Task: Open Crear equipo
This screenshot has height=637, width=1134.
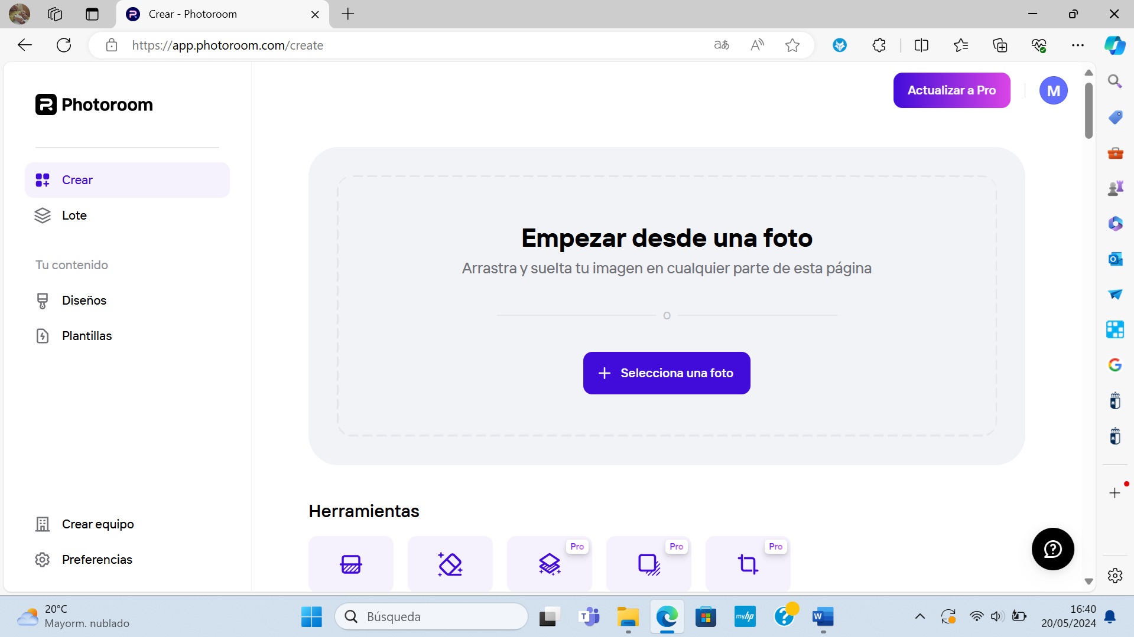Action: 98,524
